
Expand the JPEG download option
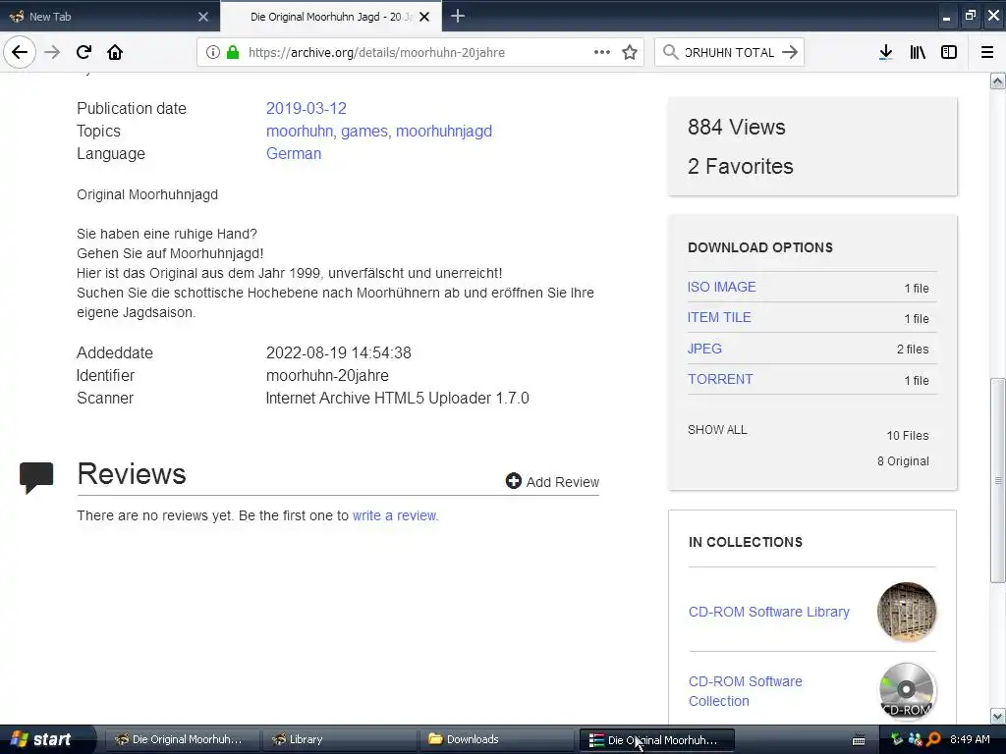[x=704, y=349]
